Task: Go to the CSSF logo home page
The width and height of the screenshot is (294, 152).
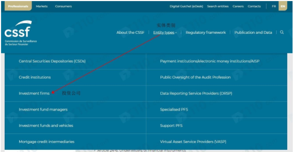Action: [21, 33]
